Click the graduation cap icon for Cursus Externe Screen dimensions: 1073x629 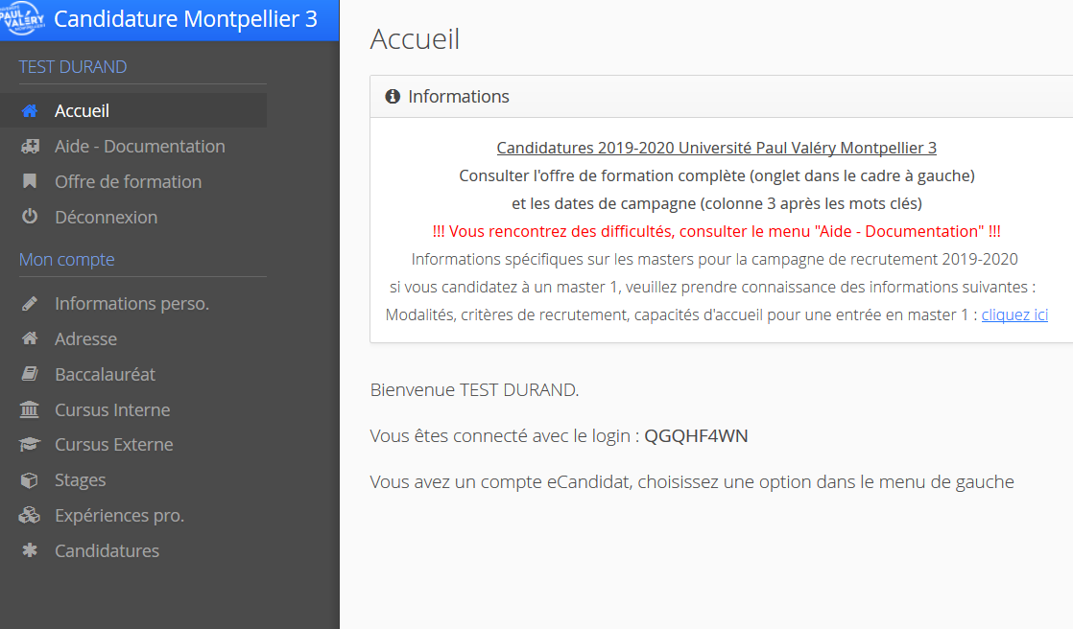pyautogui.click(x=30, y=445)
